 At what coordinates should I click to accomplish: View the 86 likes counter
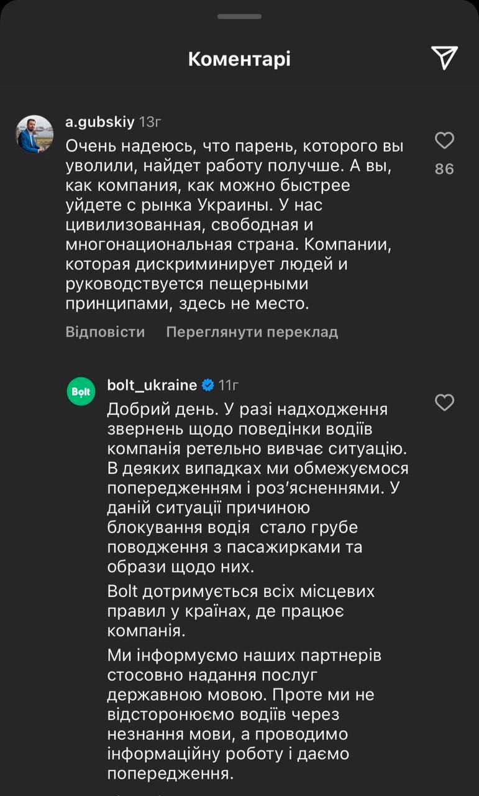pyautogui.click(x=444, y=168)
